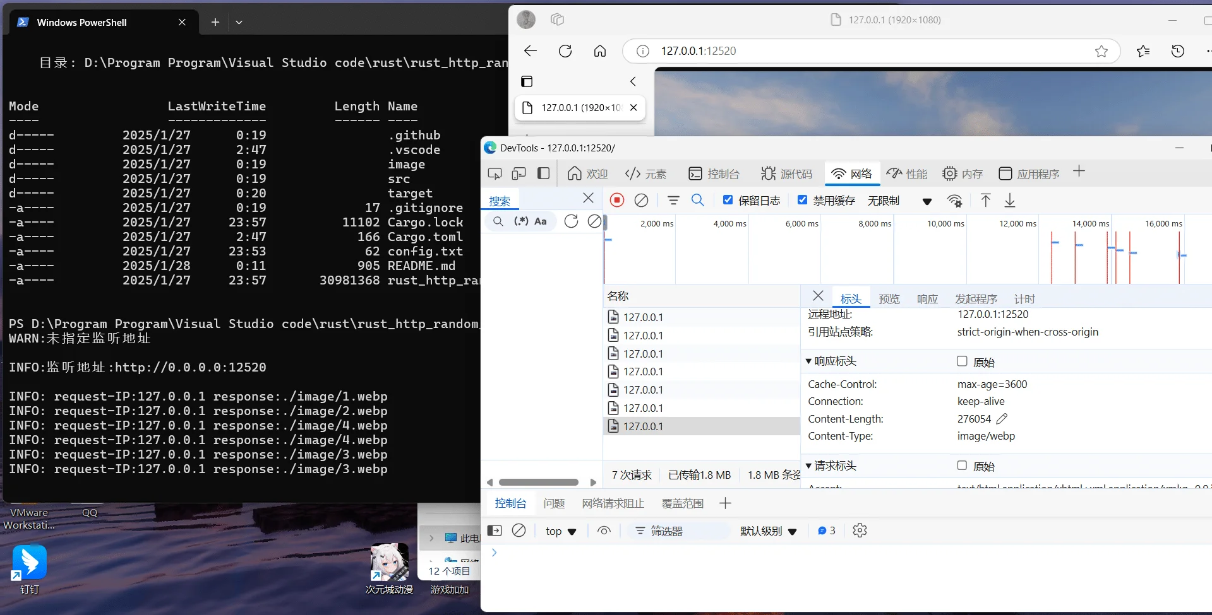Toggle device emulation icon in DevTools
This screenshot has width=1212, height=615.
[519, 173]
